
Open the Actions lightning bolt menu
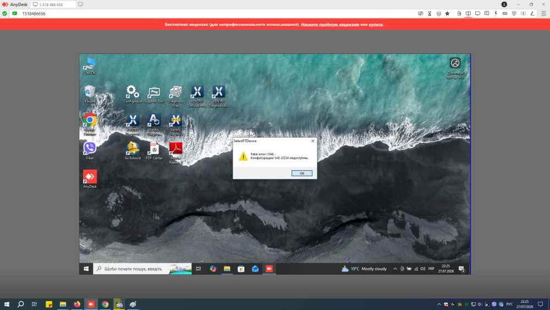[496, 13]
